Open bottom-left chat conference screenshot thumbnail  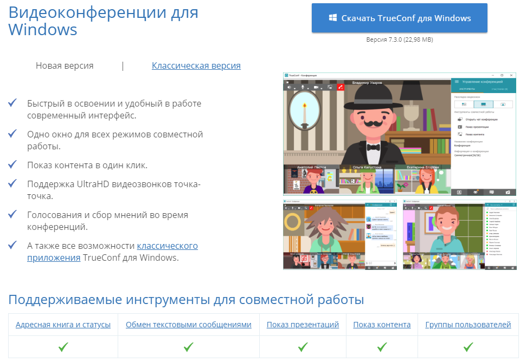pyautogui.click(x=341, y=234)
